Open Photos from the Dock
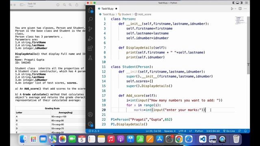This screenshot has width=260, height=146. pos(62,139)
